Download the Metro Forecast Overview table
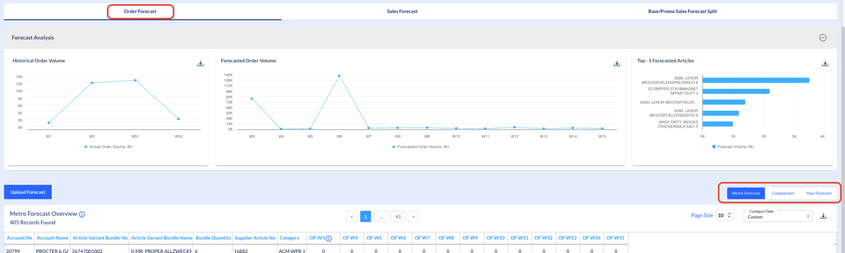This screenshot has height=253, width=845. click(823, 216)
